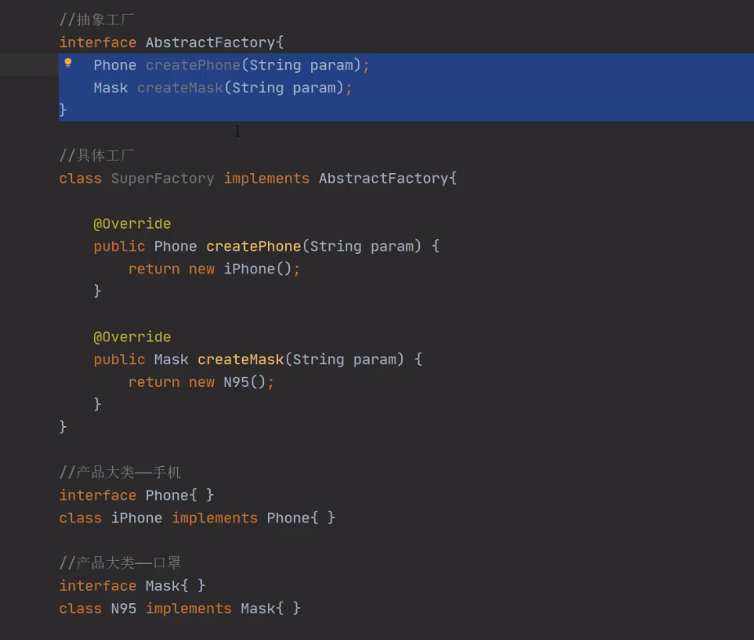Viewport: 754px width, 640px height.
Task: Click the 'implements' keyword after SuperFactory
Action: (x=267, y=178)
